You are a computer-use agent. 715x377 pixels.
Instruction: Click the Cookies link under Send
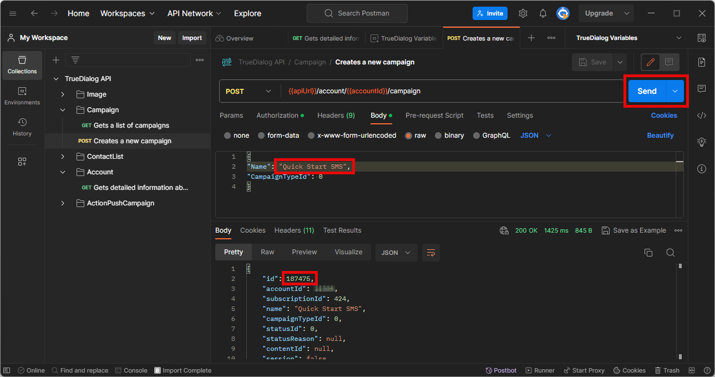pos(664,115)
